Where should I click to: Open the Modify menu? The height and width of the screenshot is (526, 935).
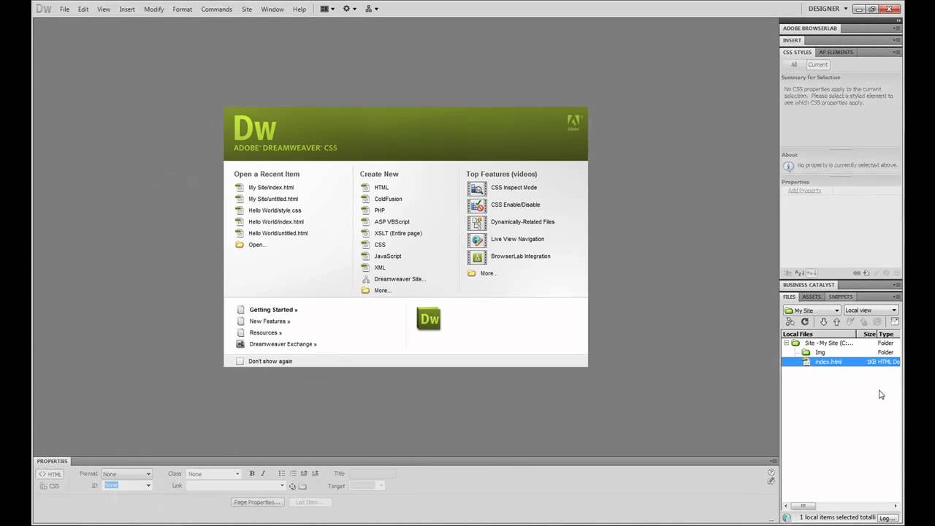pos(153,9)
